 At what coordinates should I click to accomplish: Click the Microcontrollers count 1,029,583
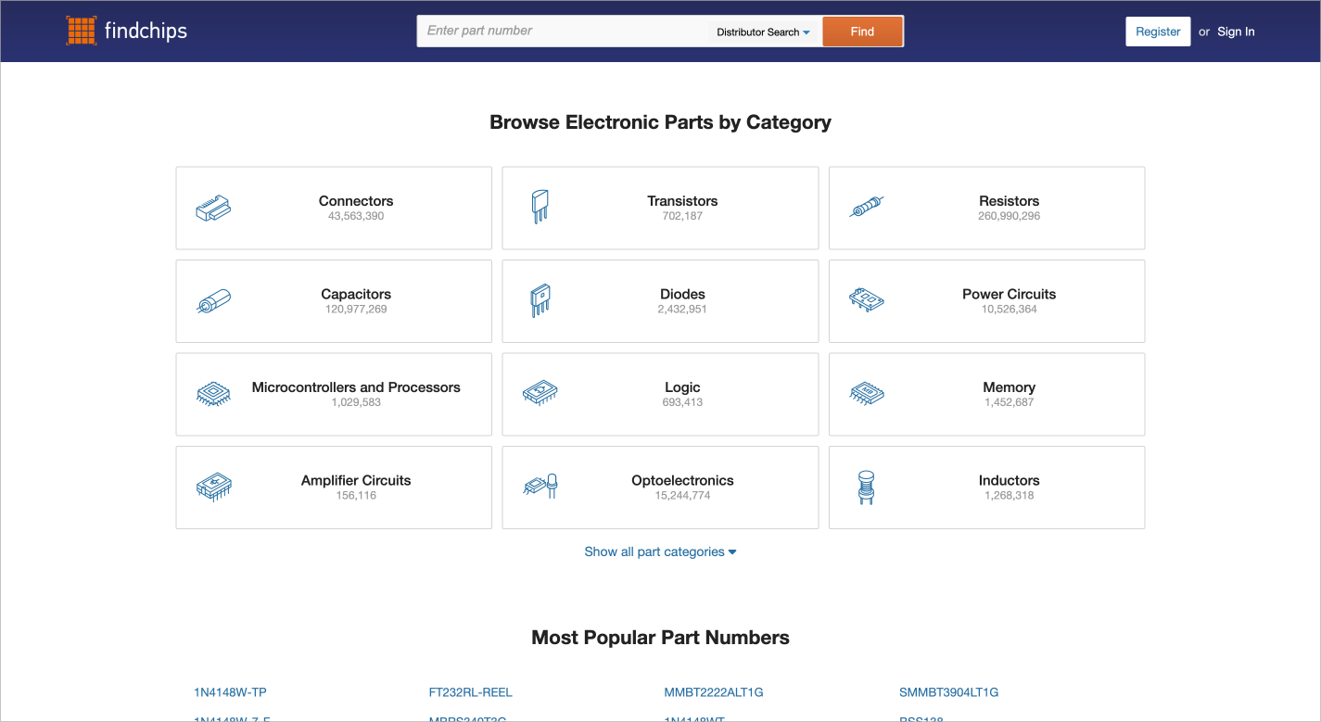coord(356,402)
